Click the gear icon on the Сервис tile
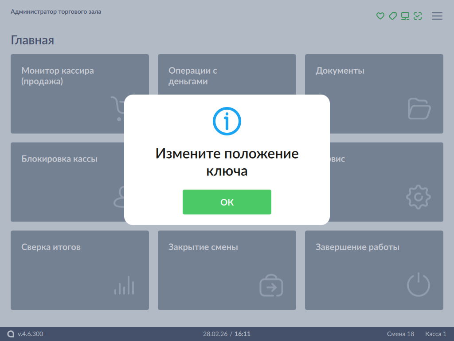This screenshot has height=341, width=454. pos(418,197)
